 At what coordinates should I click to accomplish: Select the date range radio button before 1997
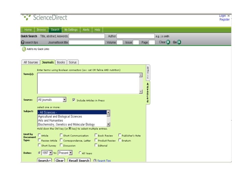tap(39, 153)
